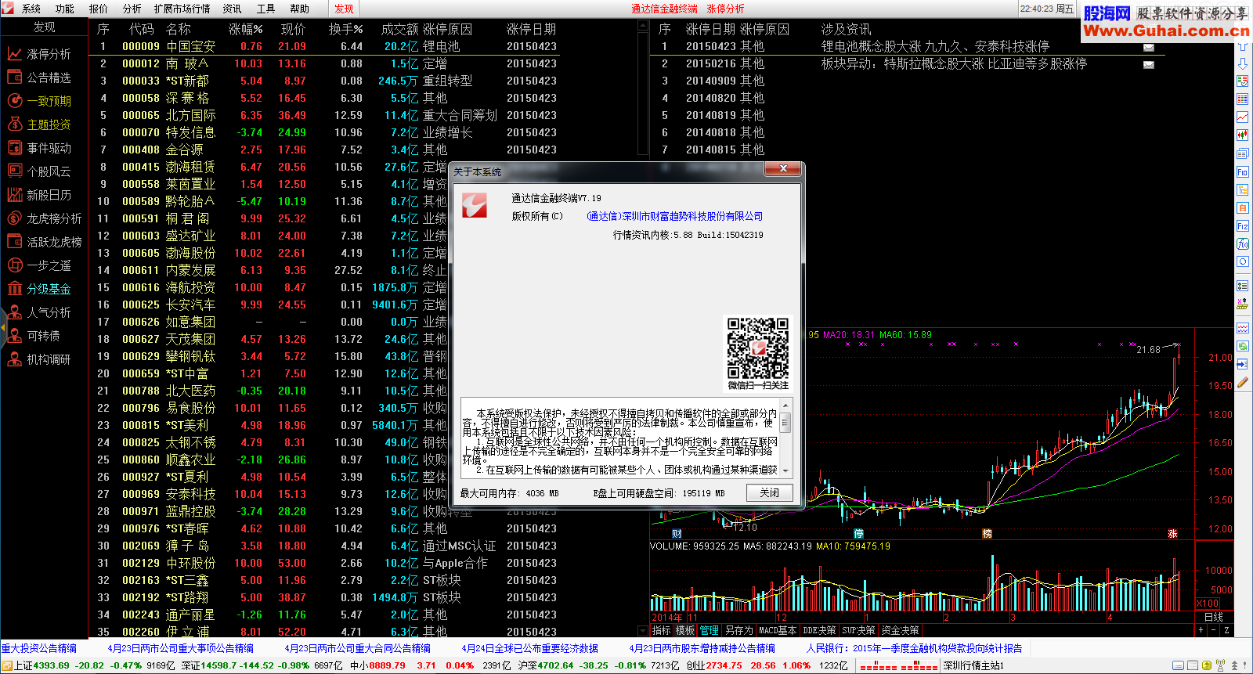Click the minus zoom button below the chart
The width and height of the screenshot is (1253, 674).
(x=1214, y=630)
